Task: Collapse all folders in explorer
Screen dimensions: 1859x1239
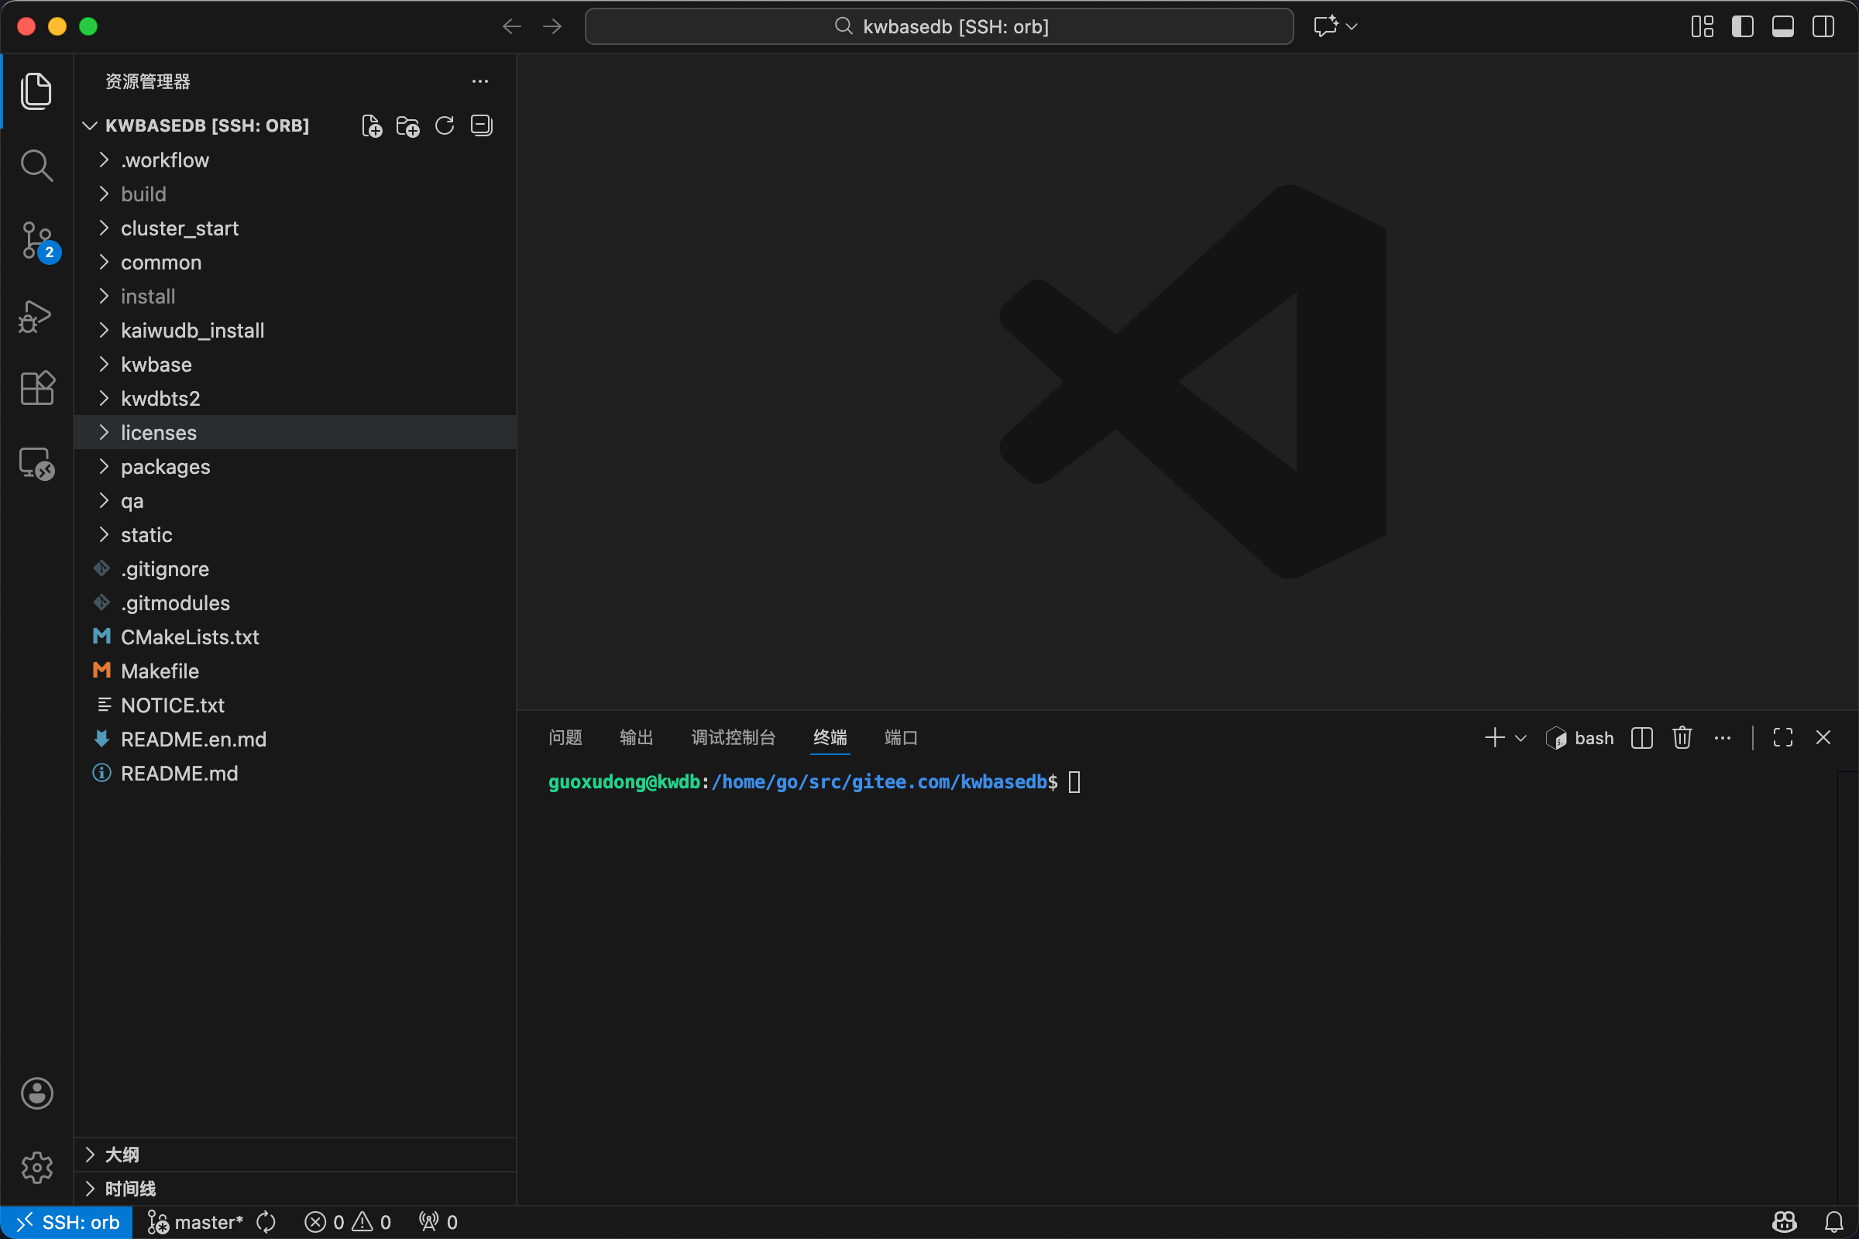Action: (481, 125)
